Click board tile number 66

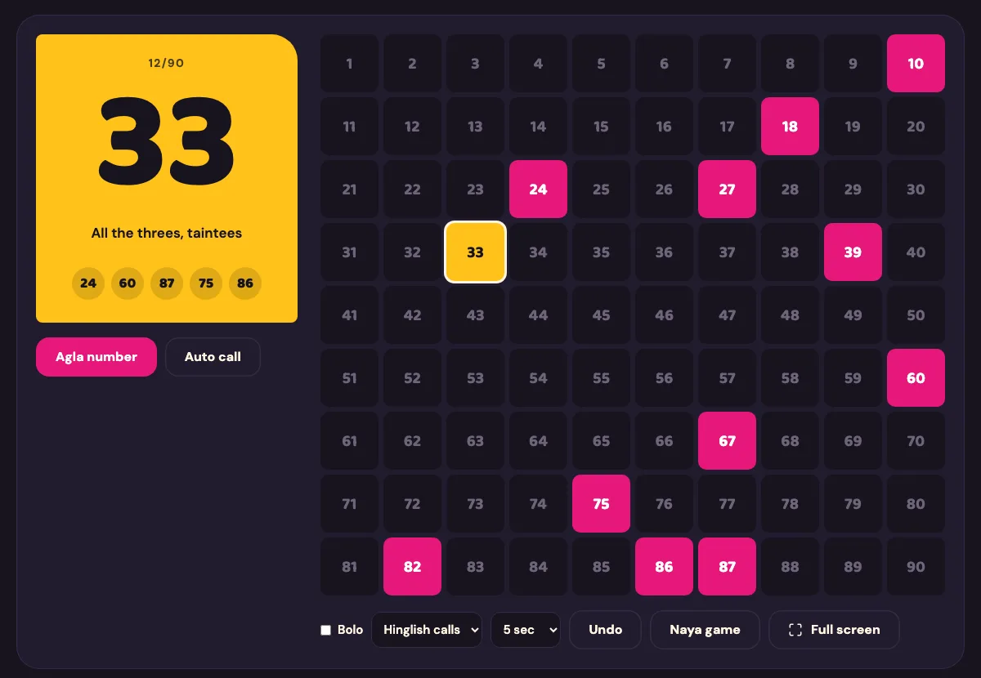click(x=664, y=441)
